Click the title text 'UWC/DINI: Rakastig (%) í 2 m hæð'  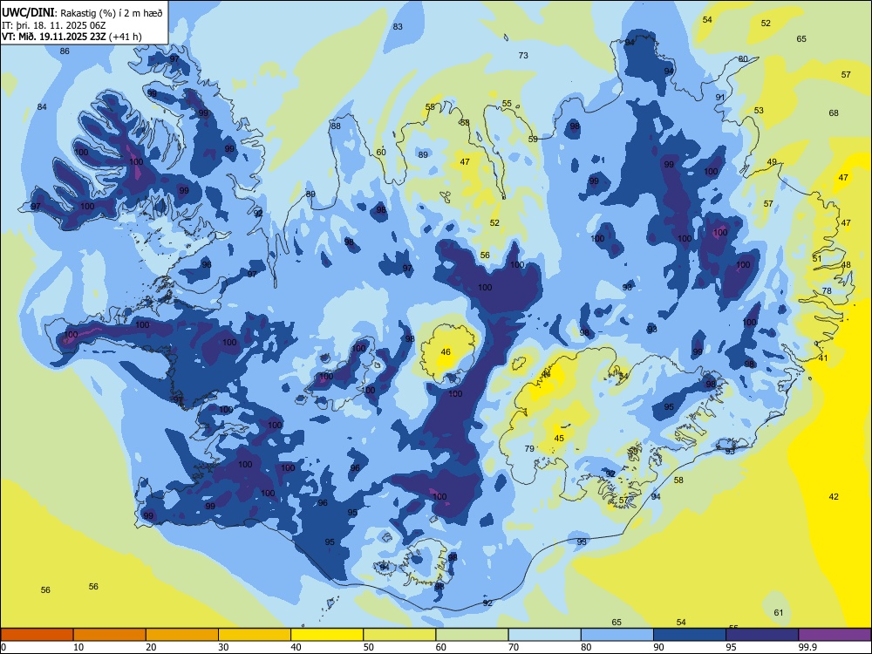tap(82, 13)
